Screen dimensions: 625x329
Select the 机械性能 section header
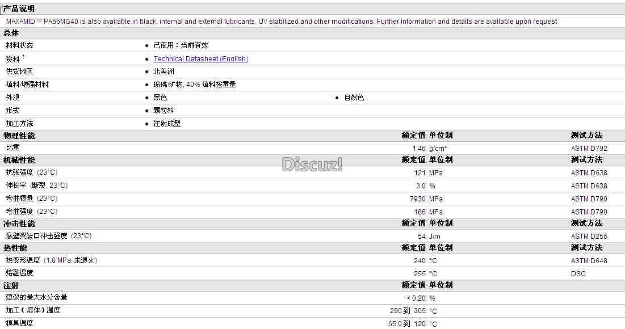coord(19,160)
